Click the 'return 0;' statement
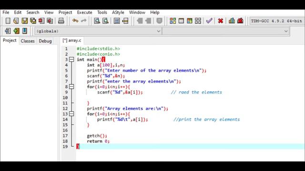This screenshot has height=171, width=305. click(x=98, y=141)
